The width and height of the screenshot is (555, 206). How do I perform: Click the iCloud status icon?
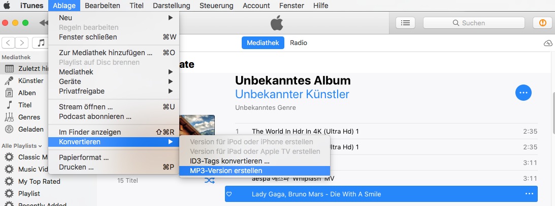click(547, 43)
